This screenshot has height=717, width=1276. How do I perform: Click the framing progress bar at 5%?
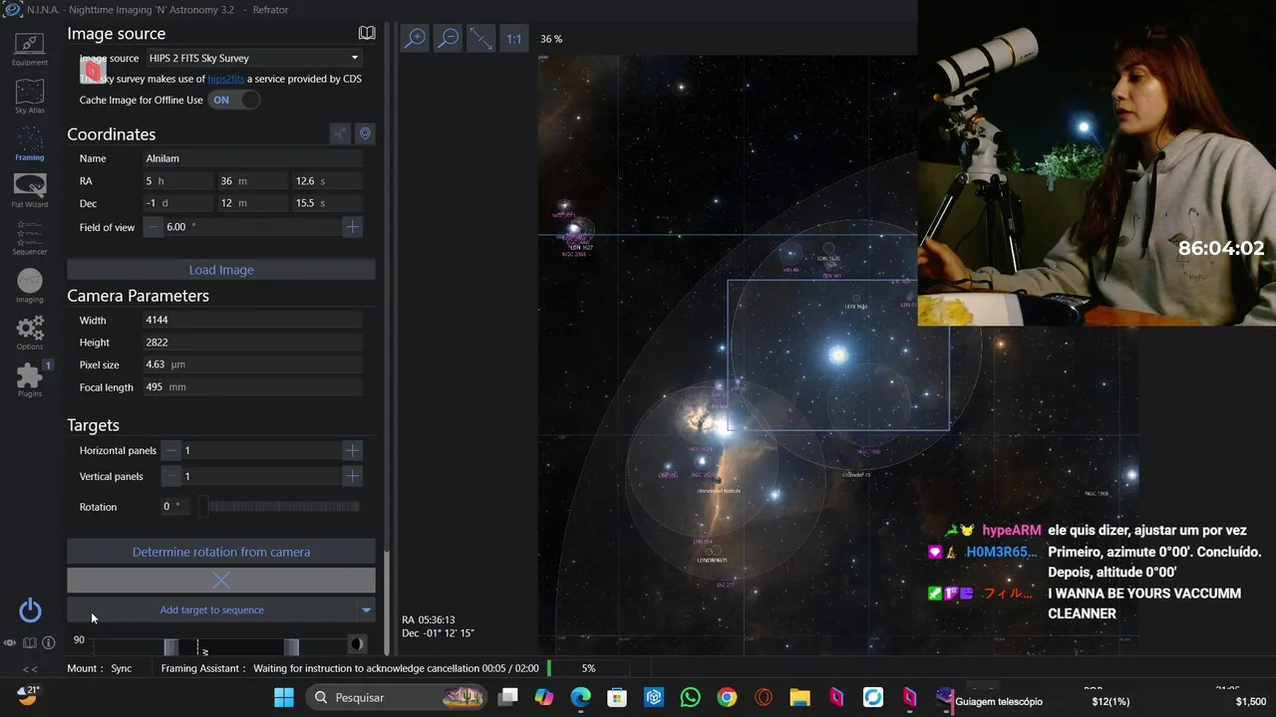[588, 668]
